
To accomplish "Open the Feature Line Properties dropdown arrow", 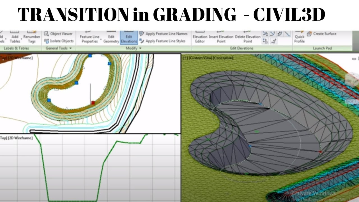I will pos(101,39).
